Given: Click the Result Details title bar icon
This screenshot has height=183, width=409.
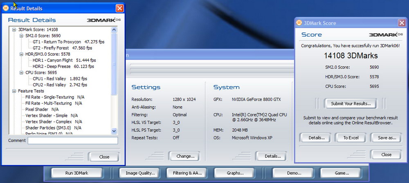Looking at the screenshot, I should click(6, 8).
